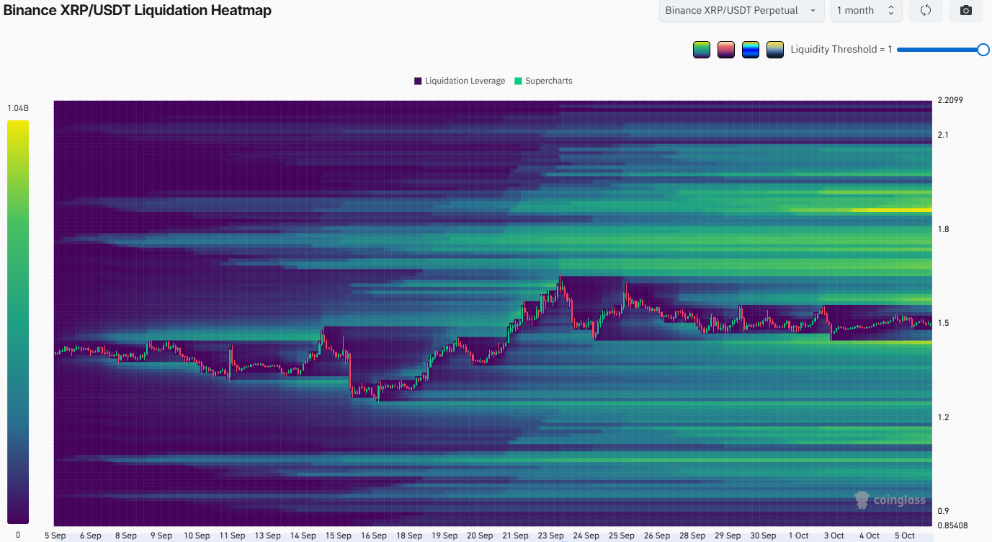Click the 2.2099 top price label
Image resolution: width=992 pixels, height=542 pixels.
coord(949,100)
